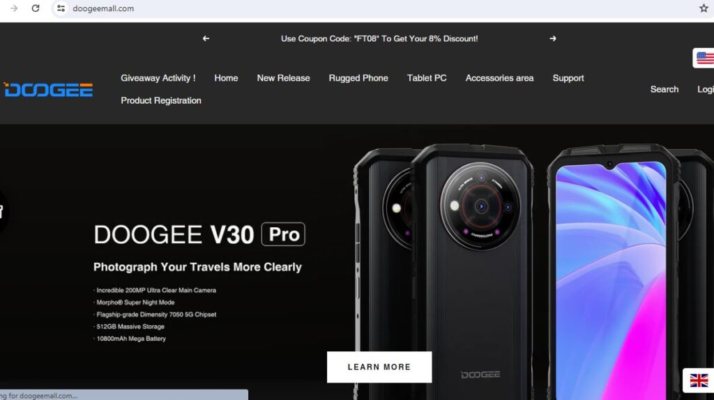Open the Support menu item
This screenshot has height=400, width=714.
tap(568, 78)
